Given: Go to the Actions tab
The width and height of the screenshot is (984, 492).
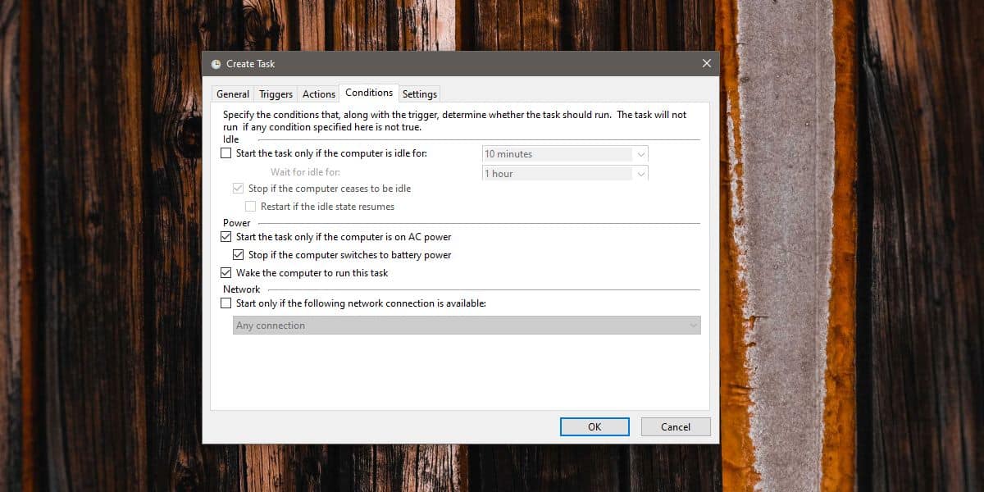Looking at the screenshot, I should coord(319,93).
